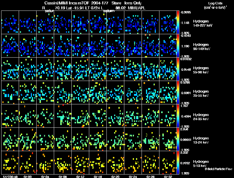Click the 177T06:56 start time label
Image resolution: width=234 pixels, height=178 pixels.
pos(10,177)
